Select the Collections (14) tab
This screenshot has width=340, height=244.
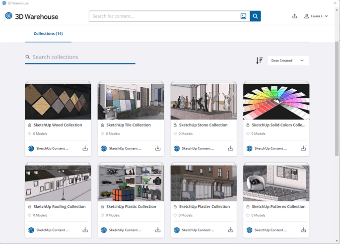click(x=48, y=34)
